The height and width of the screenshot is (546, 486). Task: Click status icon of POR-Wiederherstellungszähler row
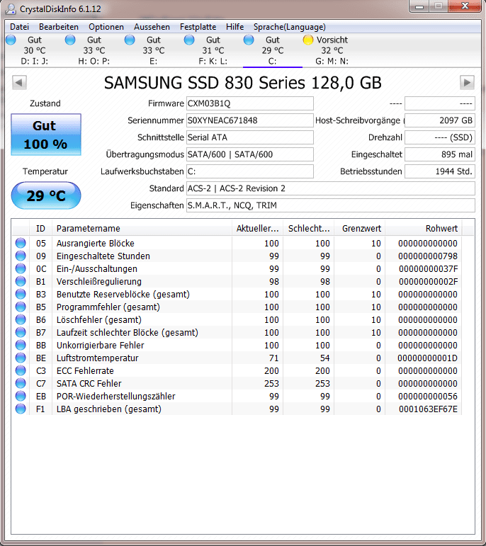tap(21, 397)
